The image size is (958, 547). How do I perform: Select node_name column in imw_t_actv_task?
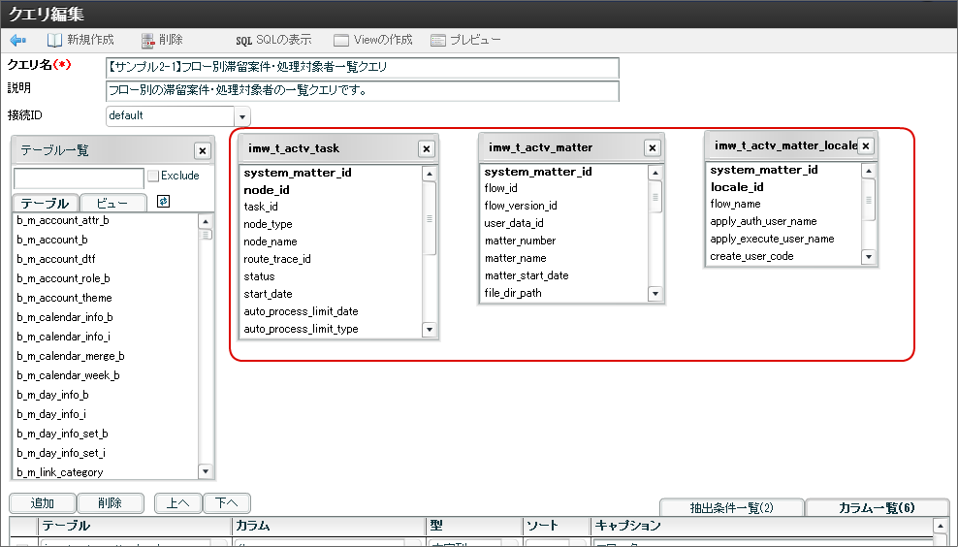click(271, 241)
